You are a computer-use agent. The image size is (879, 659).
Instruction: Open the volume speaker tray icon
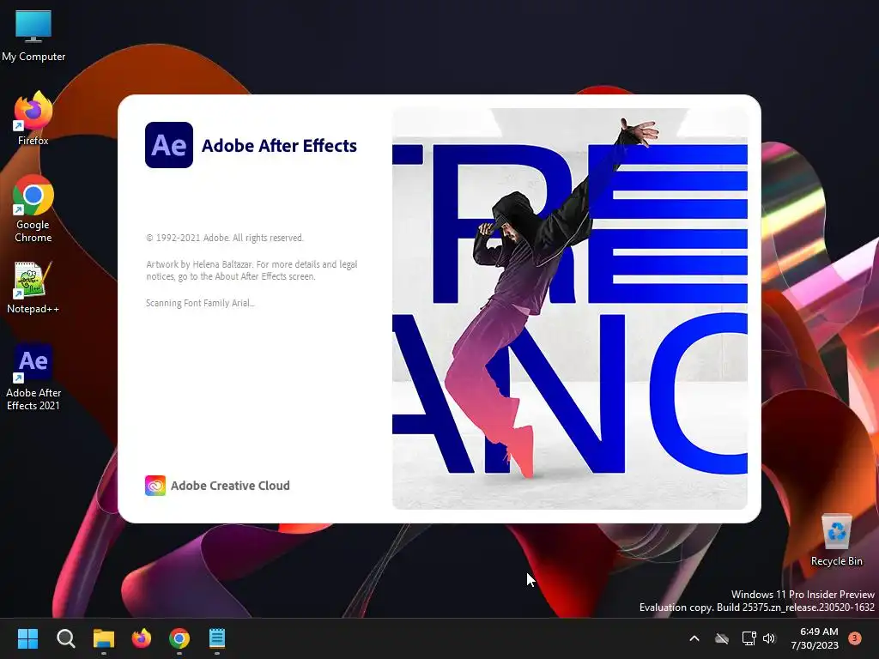pos(769,638)
